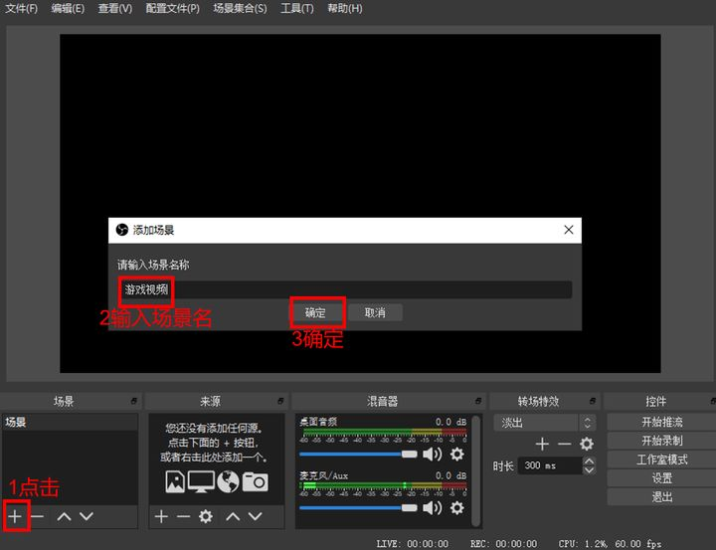716x550 pixels.
Task: Open the 查看(V) menu
Action: click(115, 8)
